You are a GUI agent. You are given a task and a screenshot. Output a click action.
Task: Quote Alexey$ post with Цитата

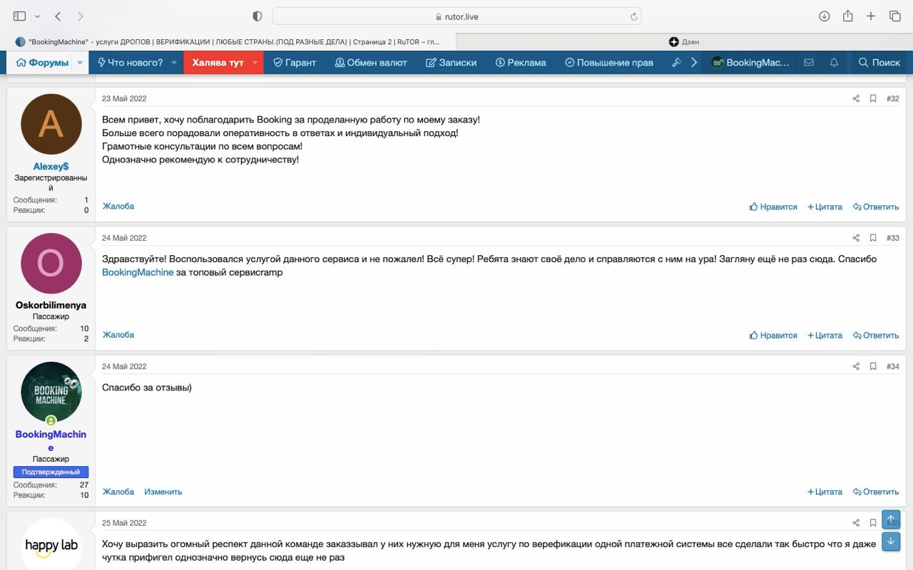point(825,207)
